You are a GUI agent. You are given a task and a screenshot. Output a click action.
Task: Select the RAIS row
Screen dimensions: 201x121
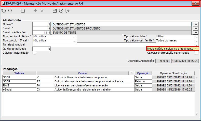coord(99,85)
